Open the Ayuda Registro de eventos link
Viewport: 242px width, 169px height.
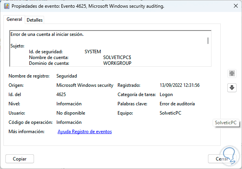[x=85, y=132]
